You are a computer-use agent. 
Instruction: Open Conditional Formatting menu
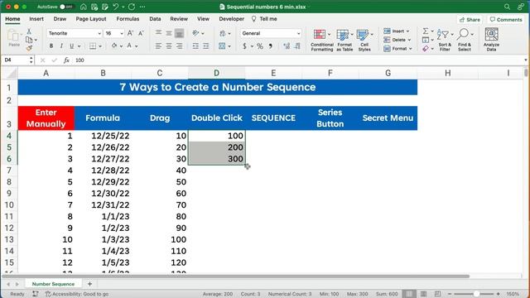(322, 40)
